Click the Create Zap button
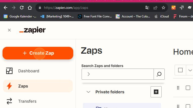Viewport: 193px width, 108px height. 38,53
